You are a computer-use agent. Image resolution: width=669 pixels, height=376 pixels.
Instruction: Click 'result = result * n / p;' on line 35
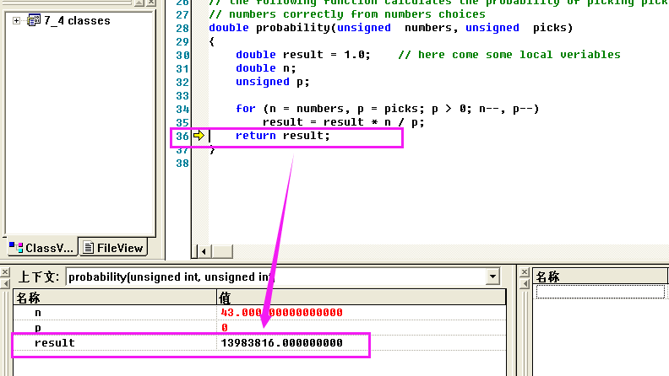(x=344, y=122)
